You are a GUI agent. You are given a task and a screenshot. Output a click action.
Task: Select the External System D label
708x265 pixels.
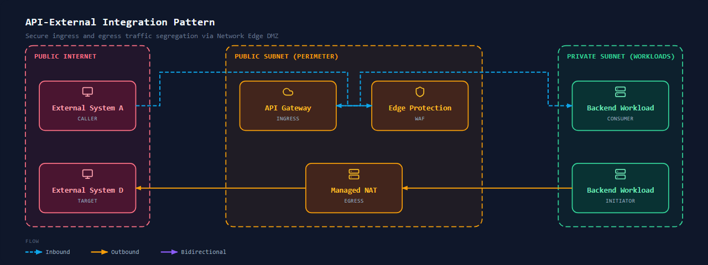(87, 190)
